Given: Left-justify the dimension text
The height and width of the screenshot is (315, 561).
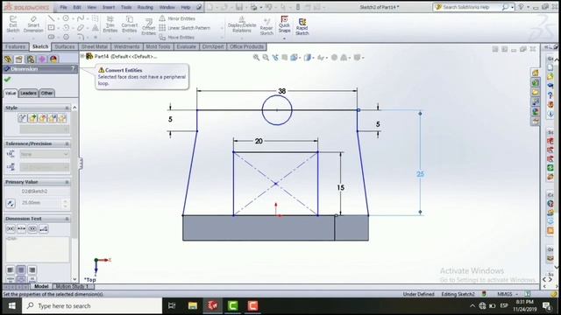Looking at the screenshot, I should pyautogui.click(x=11, y=270).
